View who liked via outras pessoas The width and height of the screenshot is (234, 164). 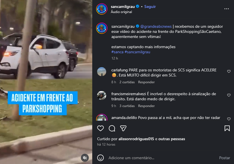click(172, 139)
